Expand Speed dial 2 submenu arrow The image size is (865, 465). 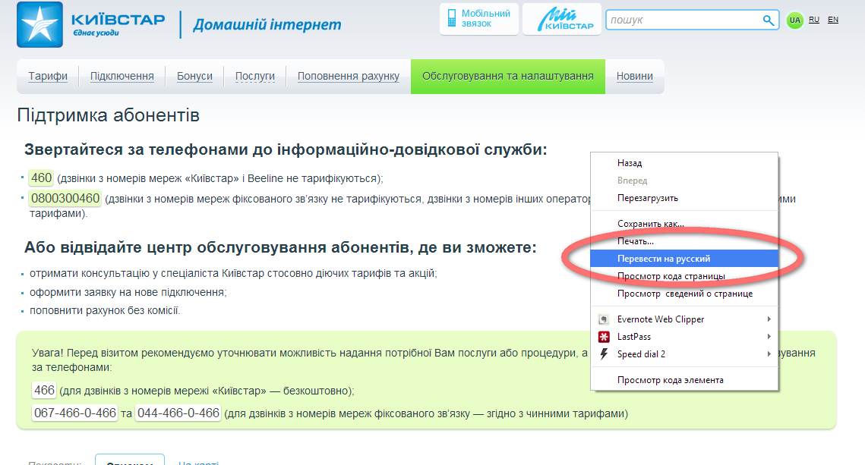769,354
